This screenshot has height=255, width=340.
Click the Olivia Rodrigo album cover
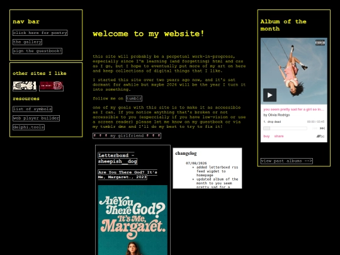(294, 71)
